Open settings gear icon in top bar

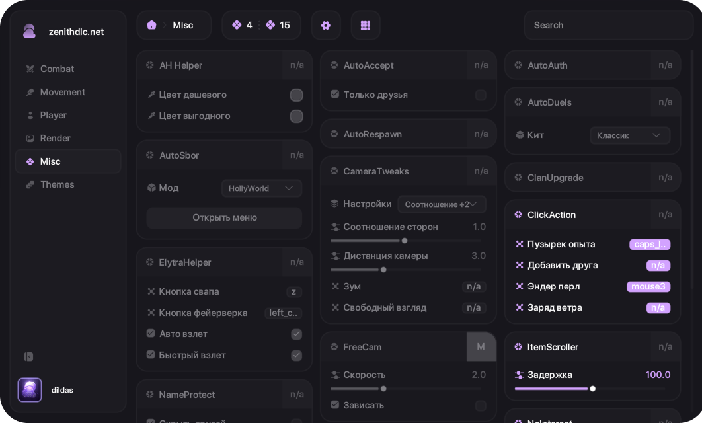click(x=325, y=25)
